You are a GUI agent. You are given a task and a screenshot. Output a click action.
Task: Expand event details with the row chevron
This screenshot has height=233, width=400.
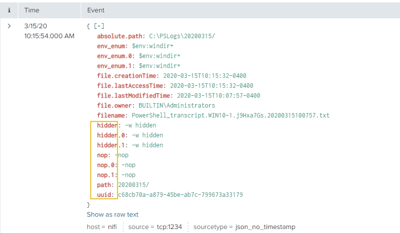pos(9,26)
